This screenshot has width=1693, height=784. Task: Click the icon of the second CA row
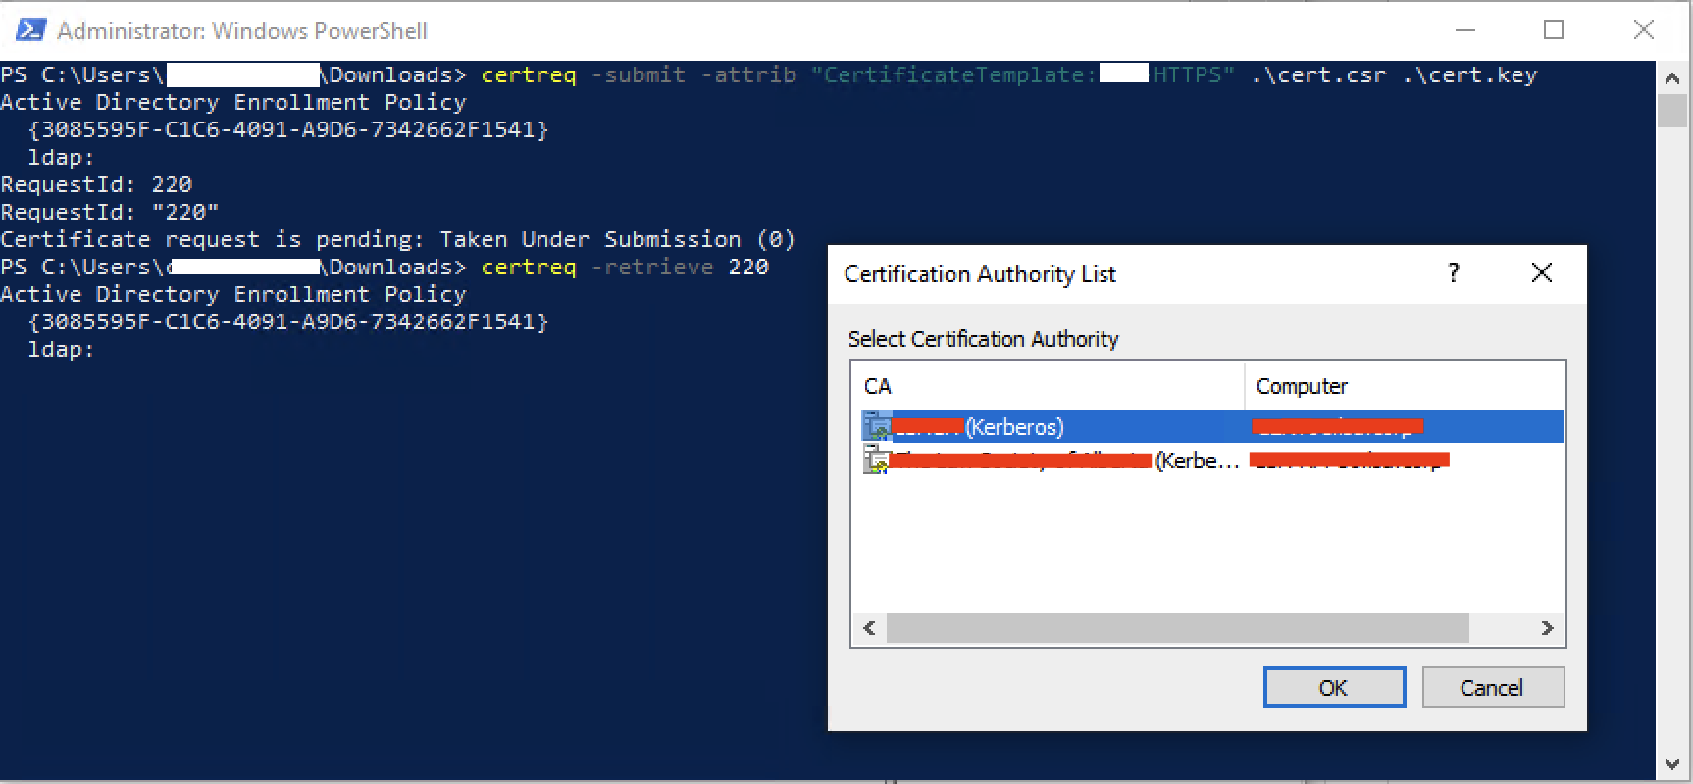click(x=875, y=460)
